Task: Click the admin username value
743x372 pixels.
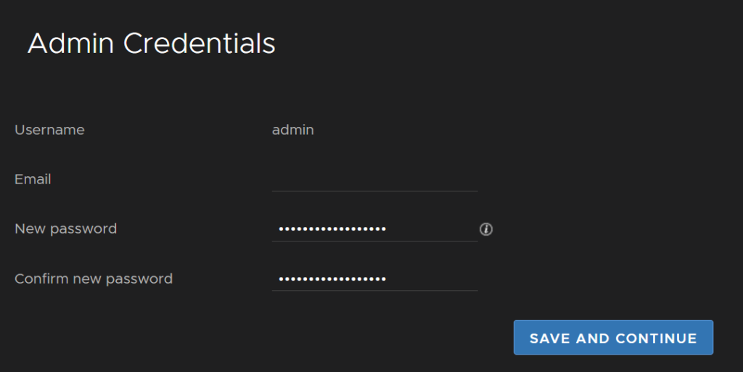Action: tap(293, 130)
